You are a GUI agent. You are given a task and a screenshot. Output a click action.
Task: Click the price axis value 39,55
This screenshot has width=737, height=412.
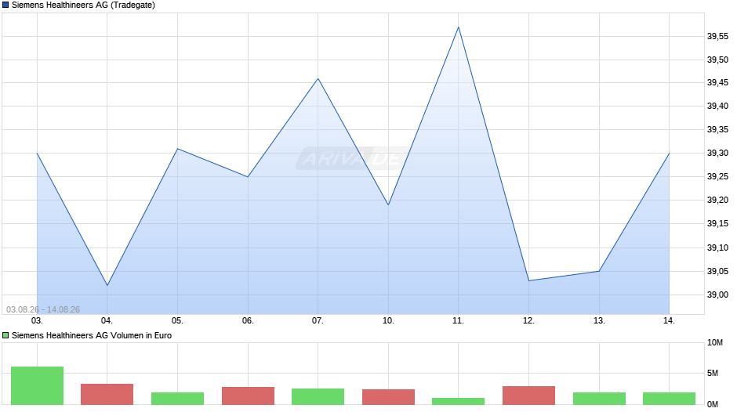(x=717, y=36)
